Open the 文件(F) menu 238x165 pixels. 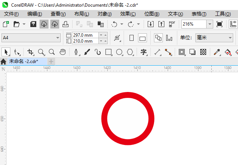tap(11, 14)
